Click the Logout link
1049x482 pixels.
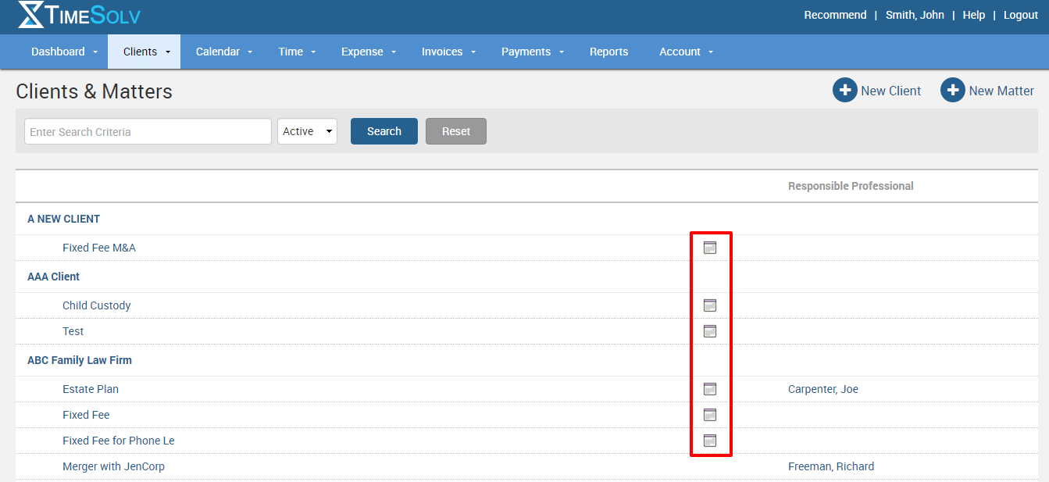pos(1020,15)
